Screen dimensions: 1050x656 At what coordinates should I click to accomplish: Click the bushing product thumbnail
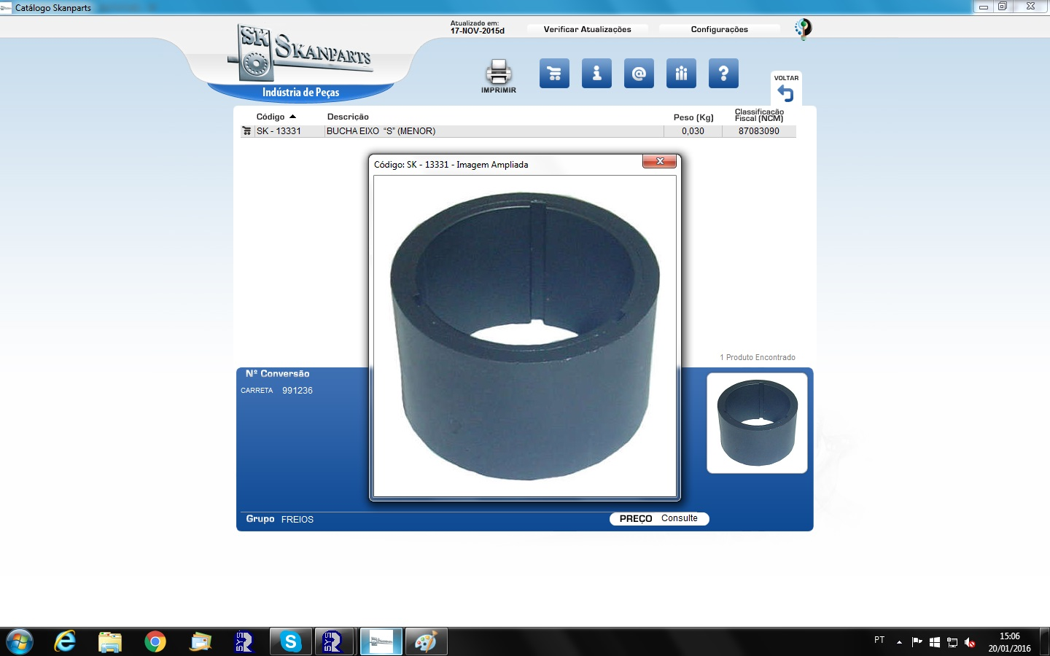(x=757, y=423)
